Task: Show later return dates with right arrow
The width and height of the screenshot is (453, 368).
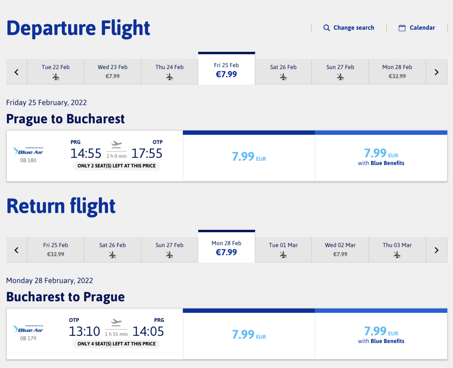Action: coord(436,250)
